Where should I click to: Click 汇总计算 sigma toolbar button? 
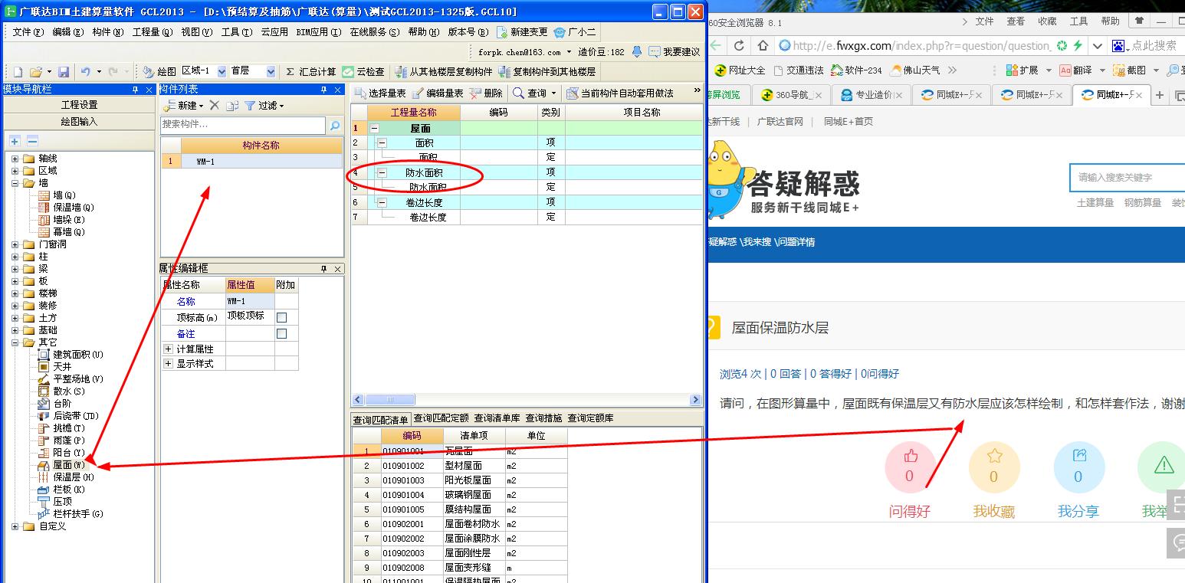tap(310, 71)
